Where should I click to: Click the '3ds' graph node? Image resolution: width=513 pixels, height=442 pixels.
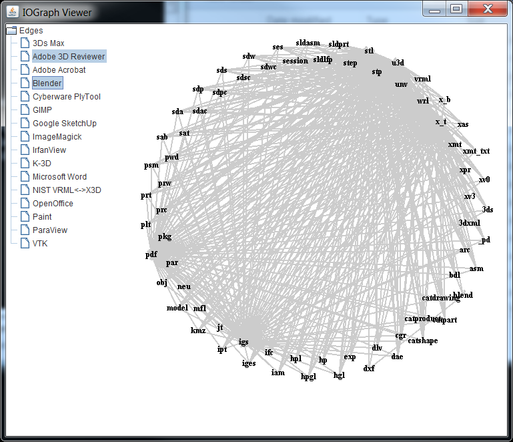pos(488,210)
